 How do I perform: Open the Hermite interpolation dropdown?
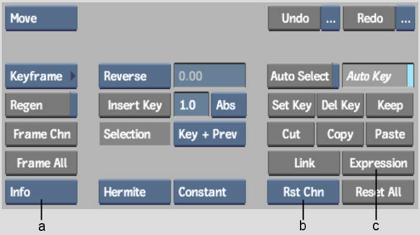pyautogui.click(x=135, y=192)
